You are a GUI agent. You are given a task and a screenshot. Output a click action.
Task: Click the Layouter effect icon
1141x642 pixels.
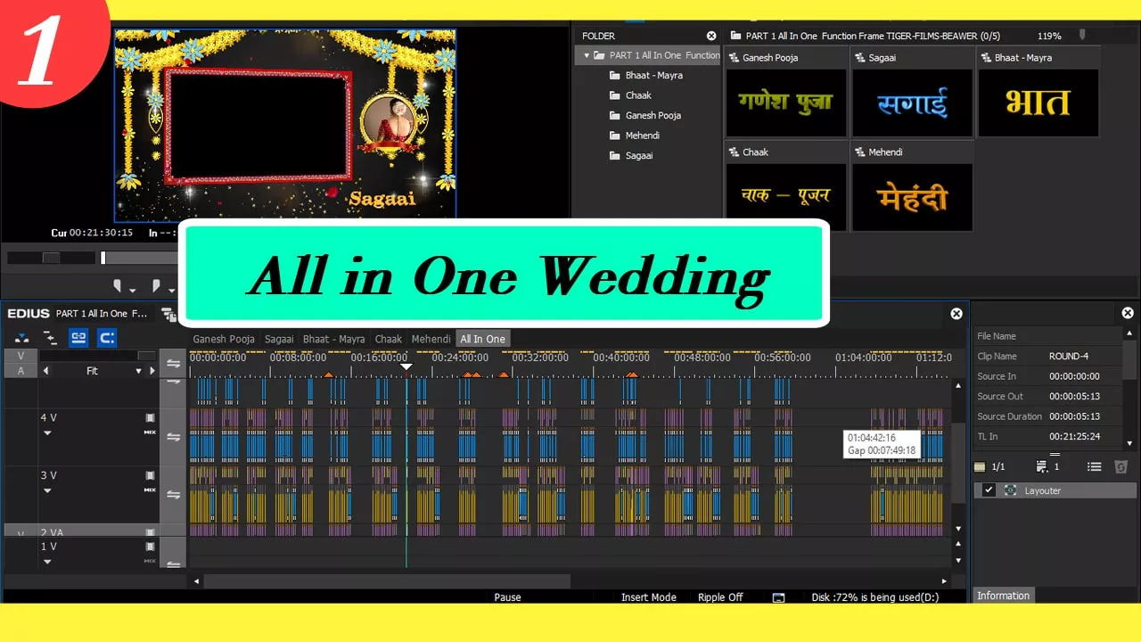click(x=1010, y=490)
